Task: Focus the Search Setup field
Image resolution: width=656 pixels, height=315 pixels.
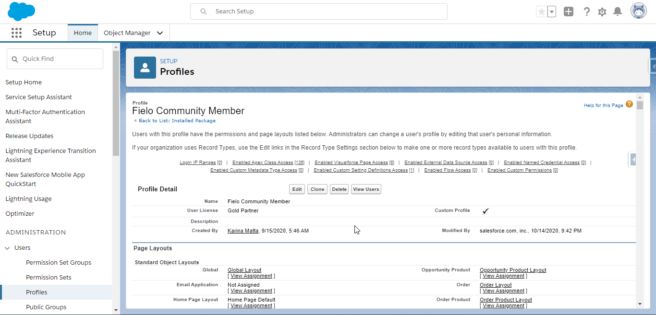Action: [x=319, y=12]
